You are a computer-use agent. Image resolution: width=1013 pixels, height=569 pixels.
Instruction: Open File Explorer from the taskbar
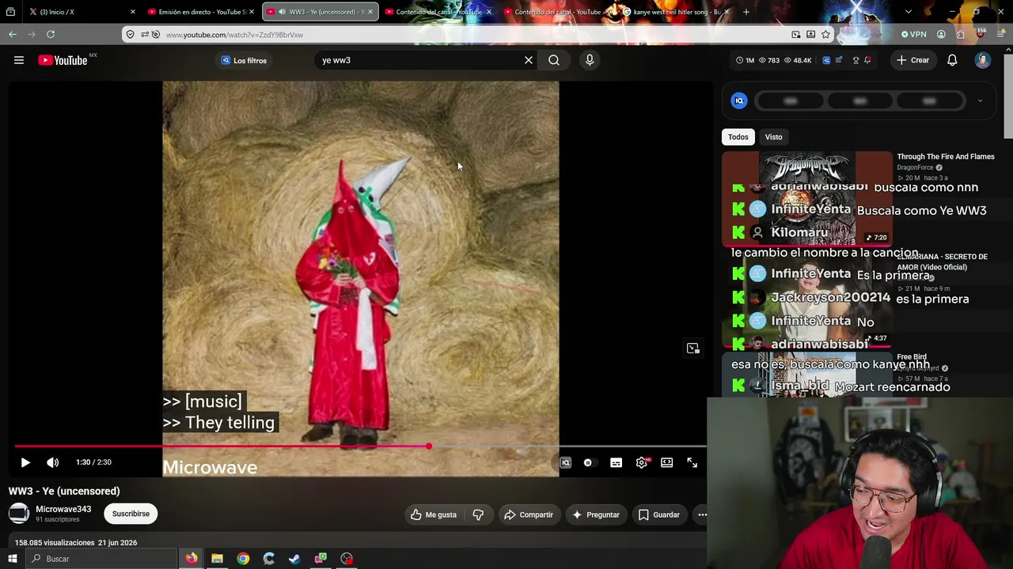(x=217, y=559)
